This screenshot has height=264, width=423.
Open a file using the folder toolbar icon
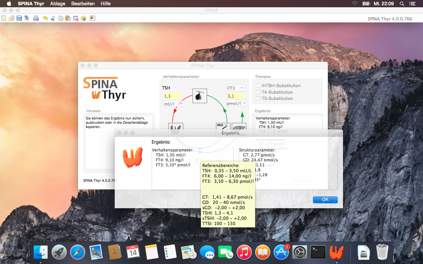12,18
